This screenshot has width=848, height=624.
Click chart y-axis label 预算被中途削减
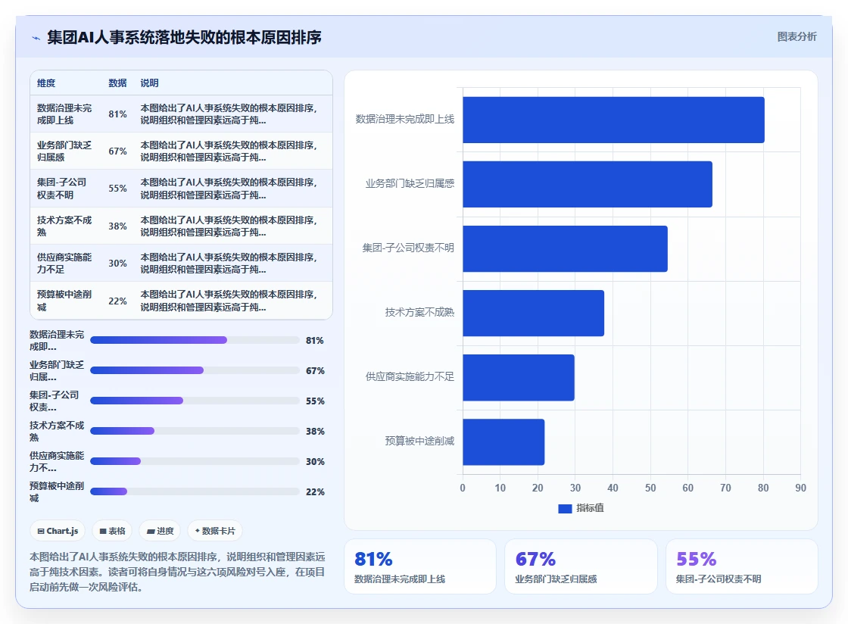point(419,441)
